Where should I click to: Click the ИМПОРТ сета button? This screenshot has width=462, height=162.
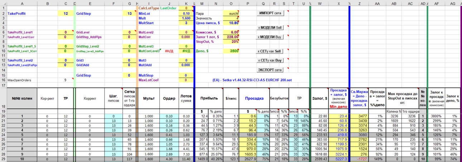[x=270, y=13]
